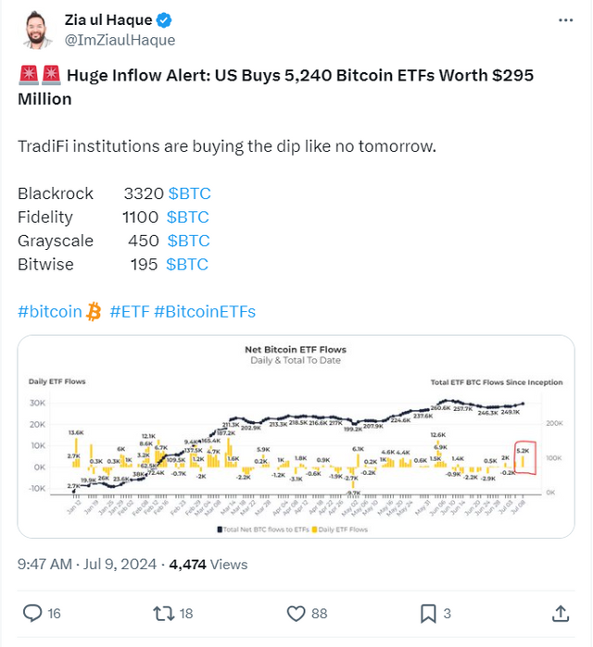
Task: Click the Zia ul Haque display name
Action: [x=107, y=20]
